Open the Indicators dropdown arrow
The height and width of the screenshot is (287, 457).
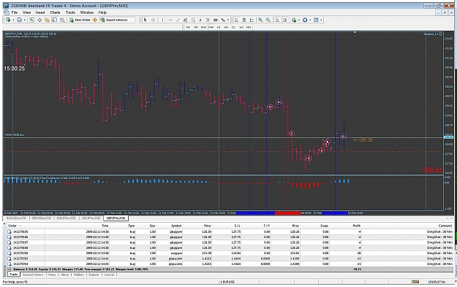(299, 20)
